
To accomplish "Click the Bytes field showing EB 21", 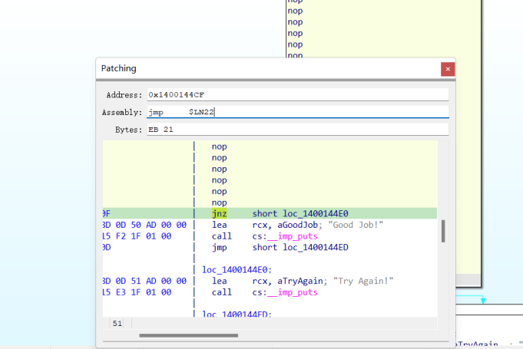I will click(x=298, y=129).
